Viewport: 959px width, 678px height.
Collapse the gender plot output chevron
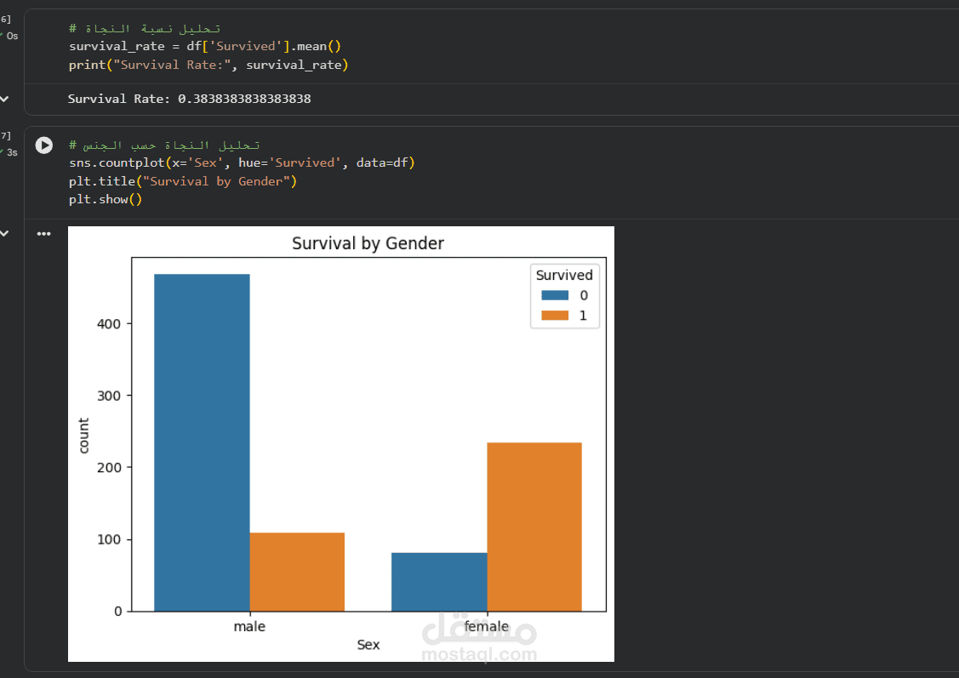pyautogui.click(x=5, y=233)
